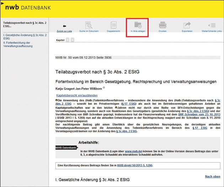The width and height of the screenshot is (224, 187).
Task: Open the Exportieren share icon
Action: pos(187,26)
